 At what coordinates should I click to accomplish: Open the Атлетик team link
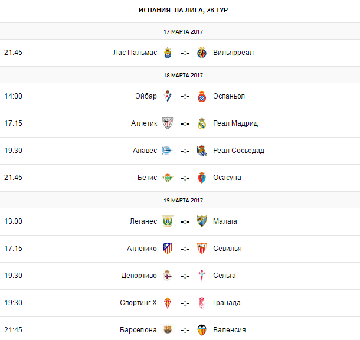tap(144, 123)
